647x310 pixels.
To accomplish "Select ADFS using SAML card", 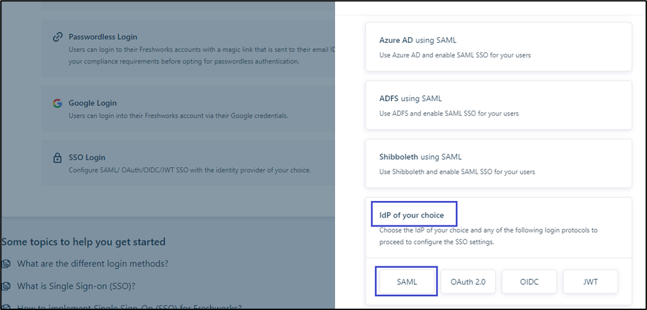I will click(498, 105).
